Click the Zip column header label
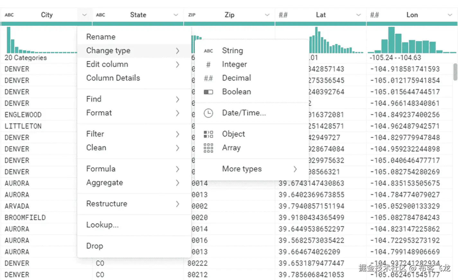 tap(229, 15)
